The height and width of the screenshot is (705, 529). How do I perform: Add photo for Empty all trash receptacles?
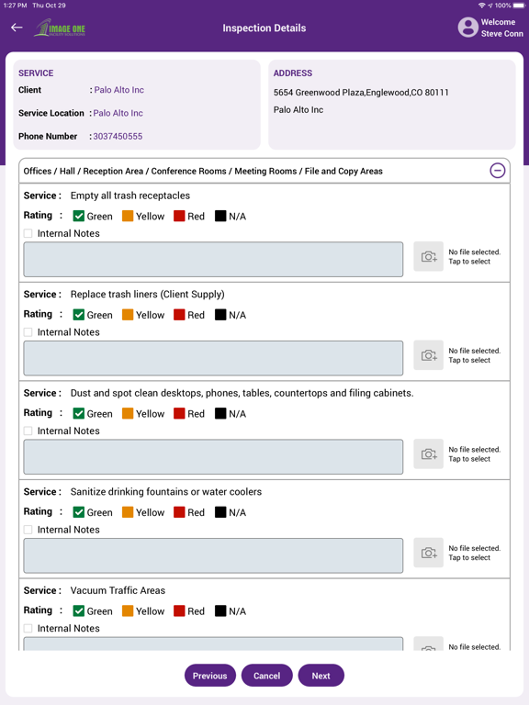[x=429, y=257]
